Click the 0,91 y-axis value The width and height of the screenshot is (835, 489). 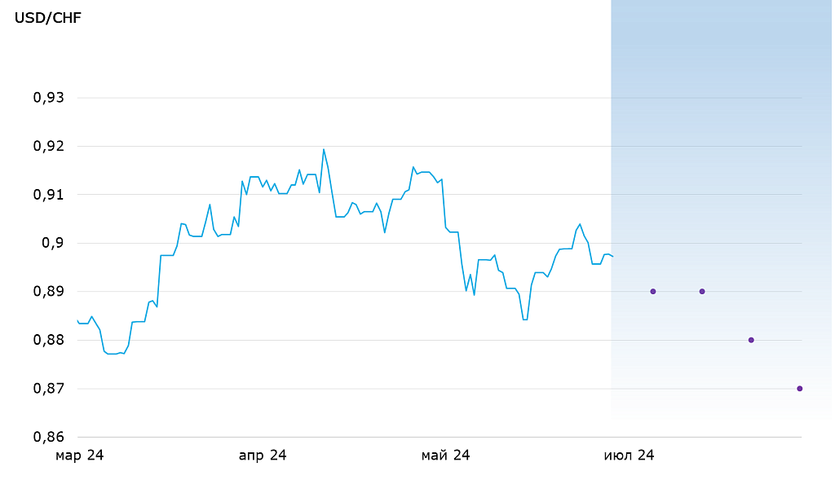point(48,195)
